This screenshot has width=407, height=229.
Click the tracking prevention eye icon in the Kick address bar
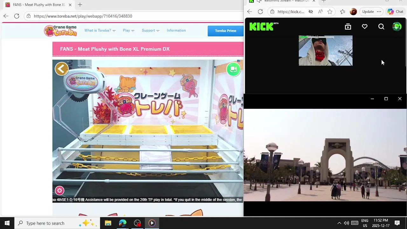point(311,12)
